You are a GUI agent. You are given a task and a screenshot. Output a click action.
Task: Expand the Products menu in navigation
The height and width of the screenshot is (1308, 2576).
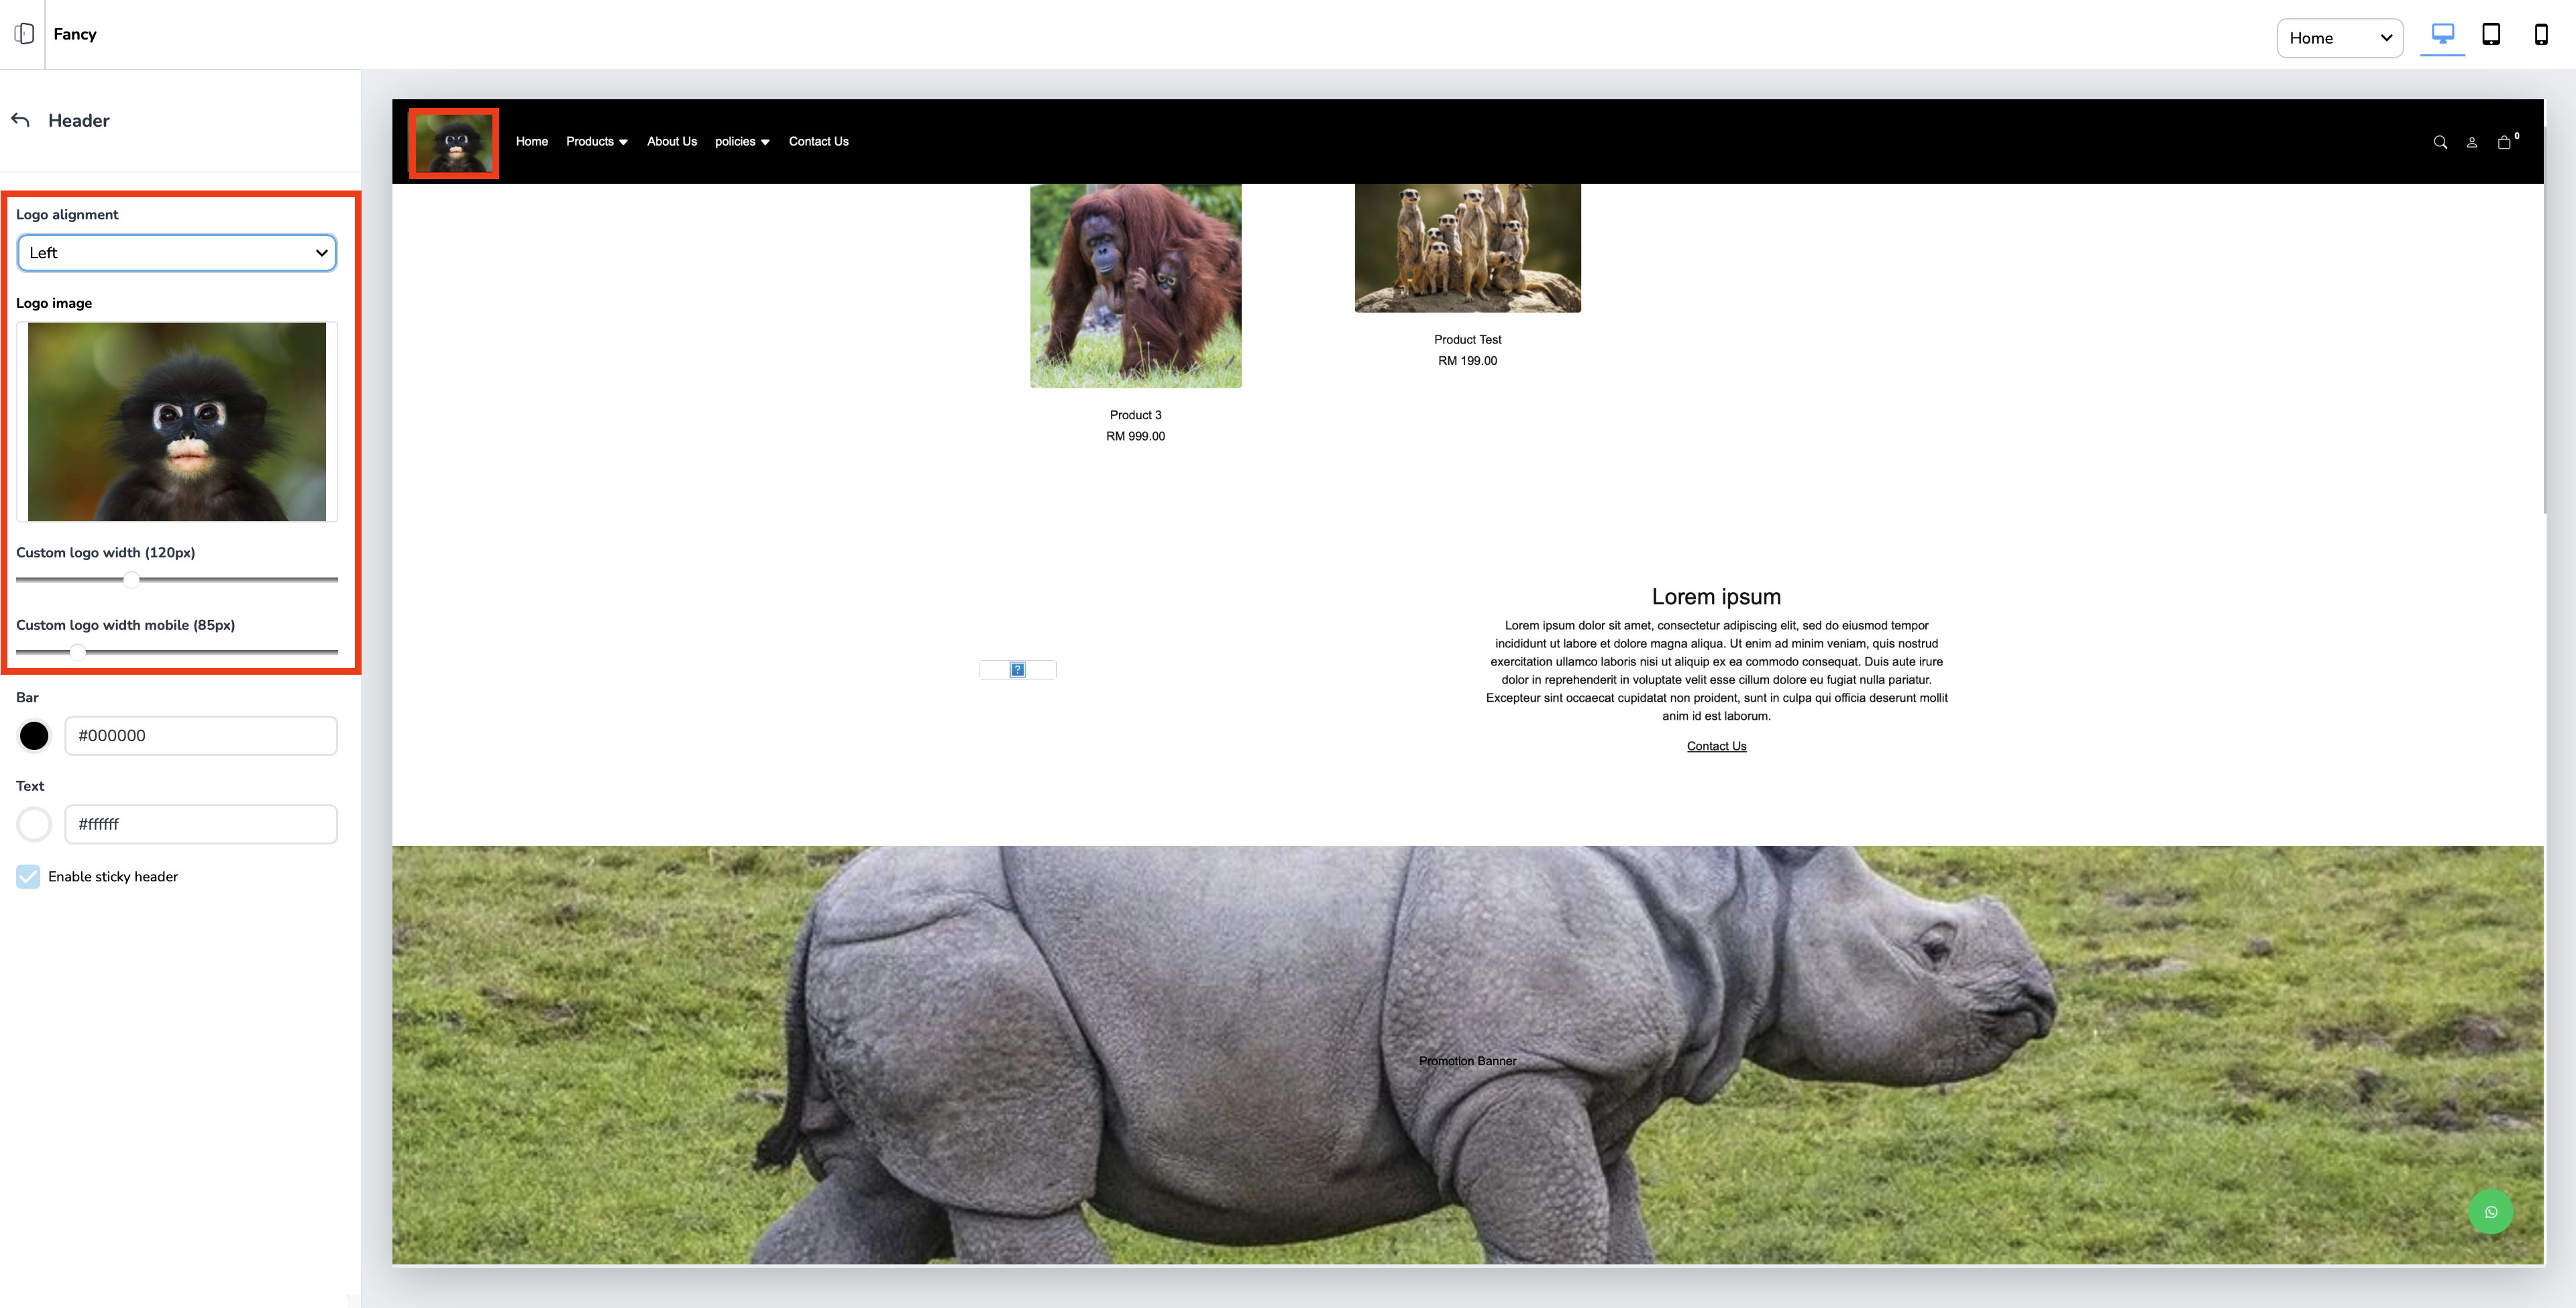tap(596, 141)
